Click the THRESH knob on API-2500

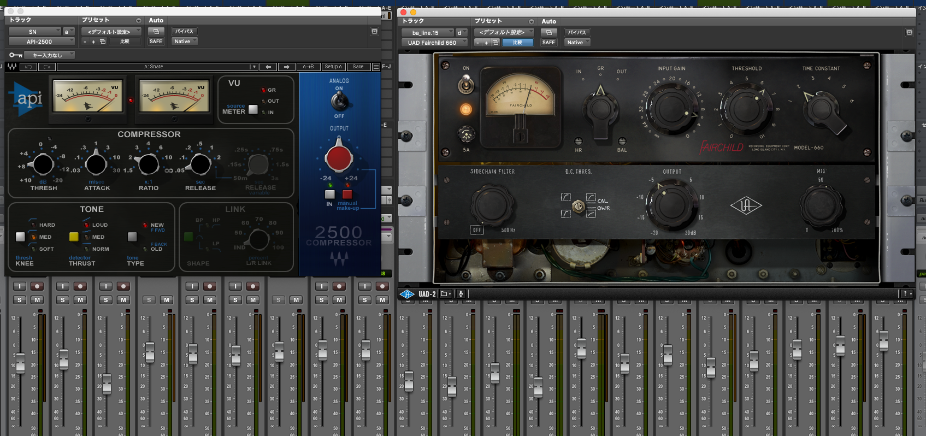[43, 164]
